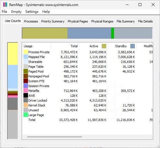The width and height of the screenshot is (160, 148).
Task: Select the Page Table row label
Action: click(x=36, y=67)
